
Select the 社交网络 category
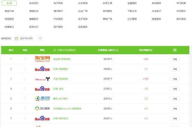click(x=83, y=3)
